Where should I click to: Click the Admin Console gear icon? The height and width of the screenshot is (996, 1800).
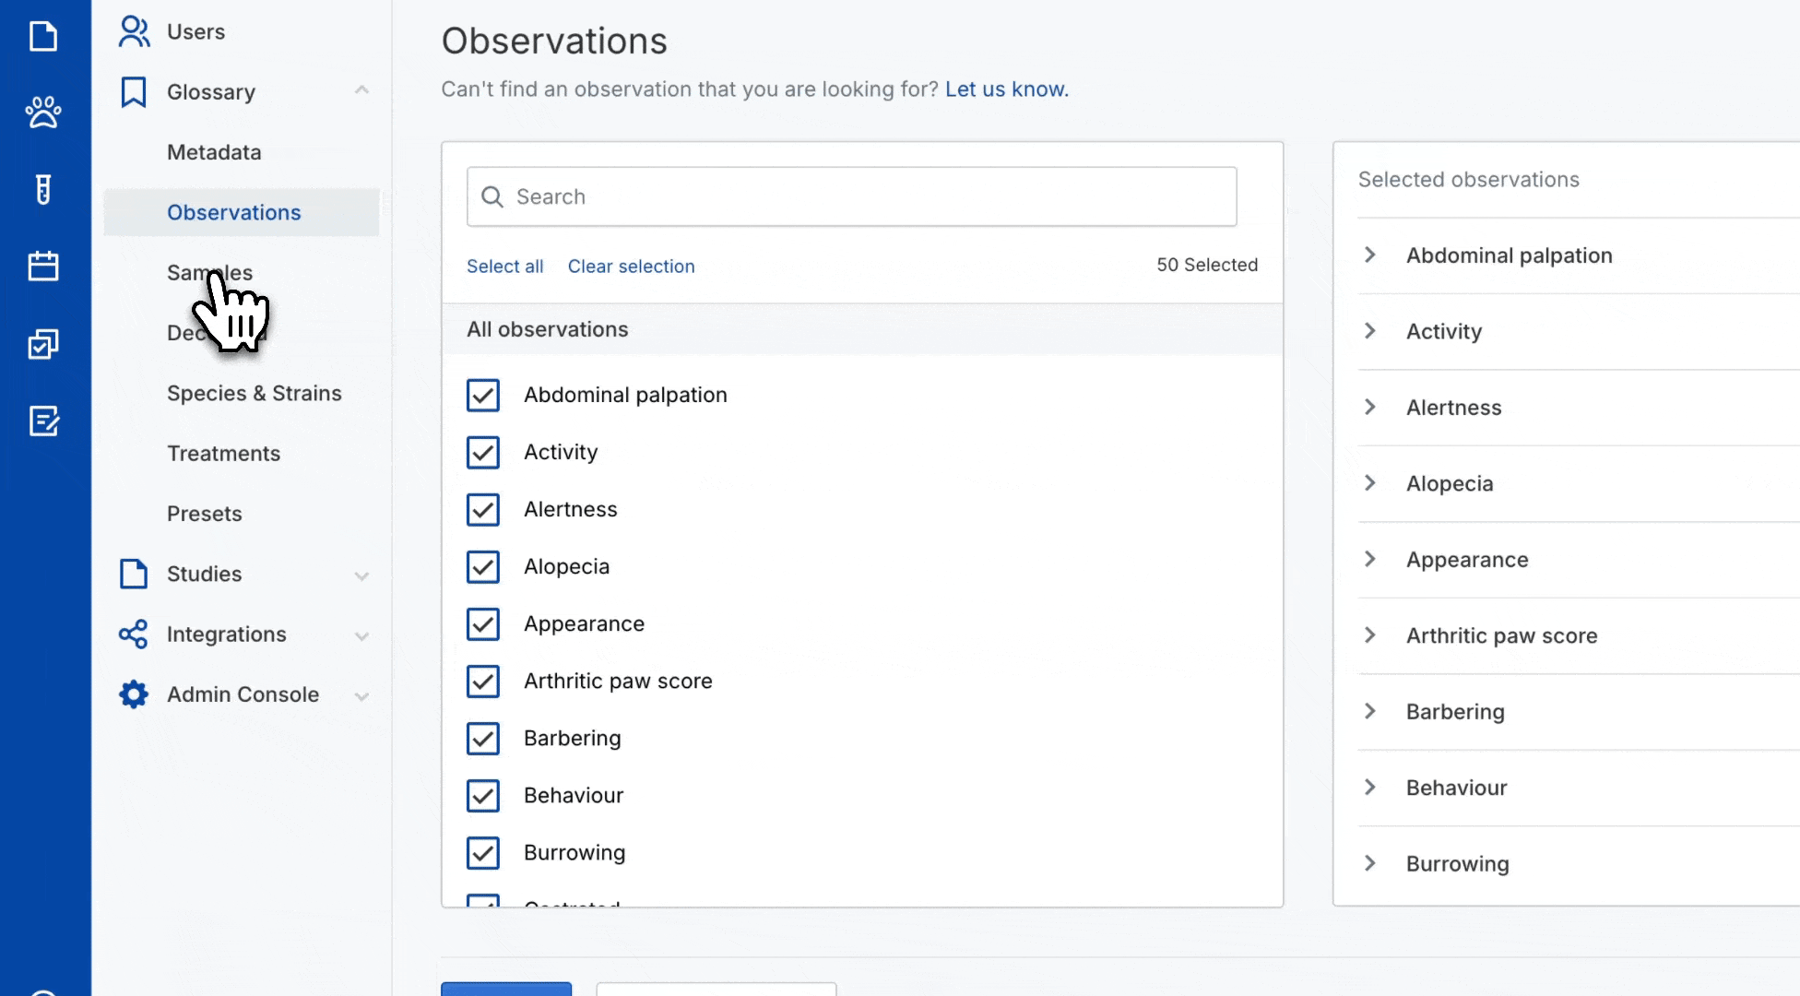134,694
